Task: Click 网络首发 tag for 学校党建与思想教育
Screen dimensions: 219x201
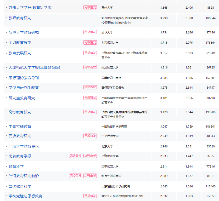Action: pos(90,196)
